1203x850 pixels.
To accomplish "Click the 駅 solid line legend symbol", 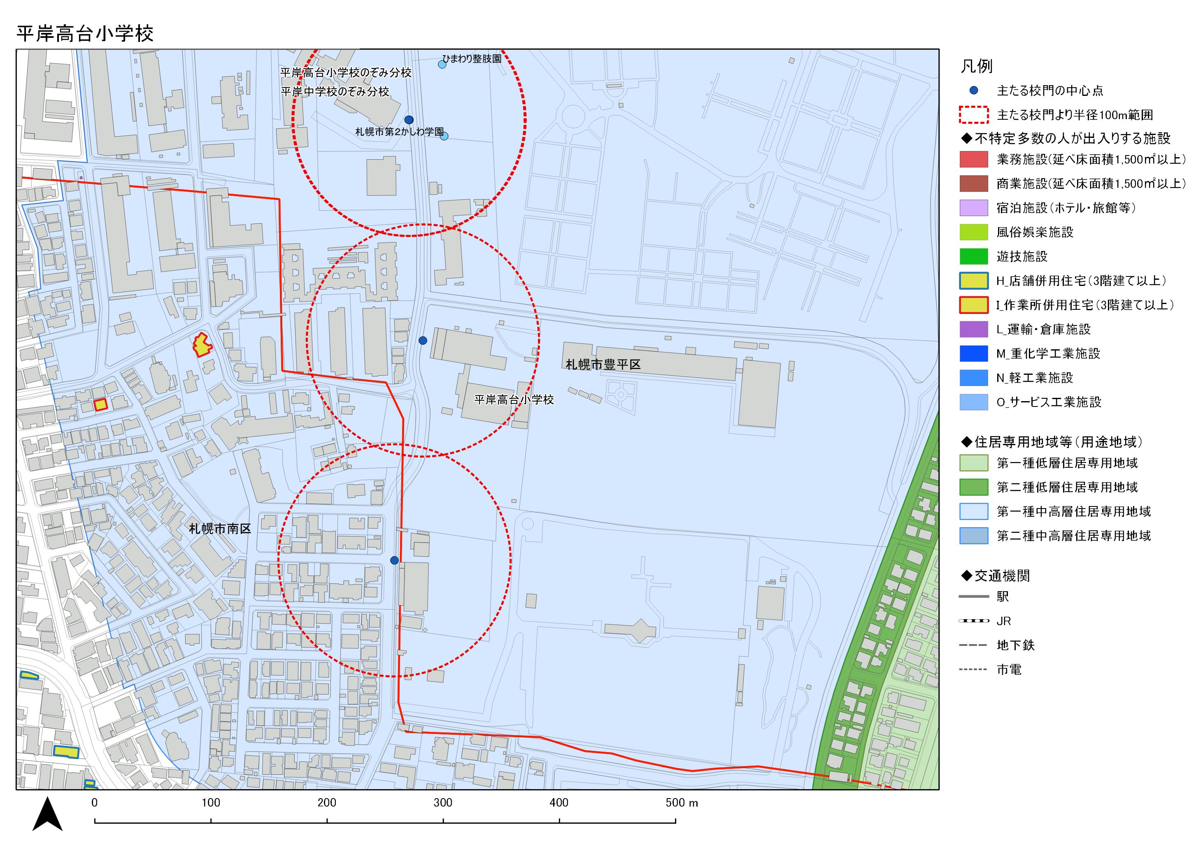I will click(973, 597).
